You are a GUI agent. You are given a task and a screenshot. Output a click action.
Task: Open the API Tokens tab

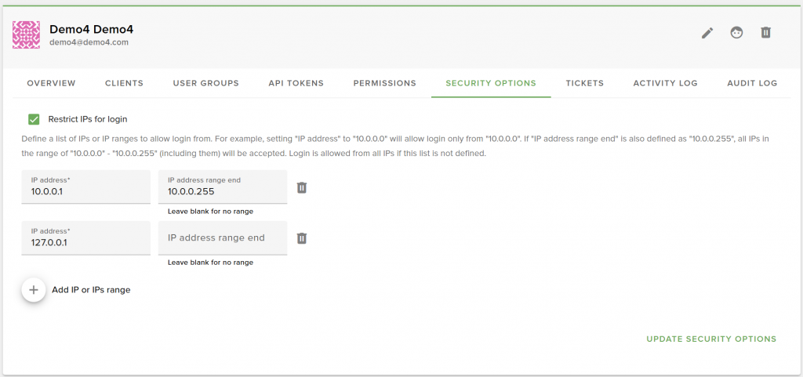(296, 83)
